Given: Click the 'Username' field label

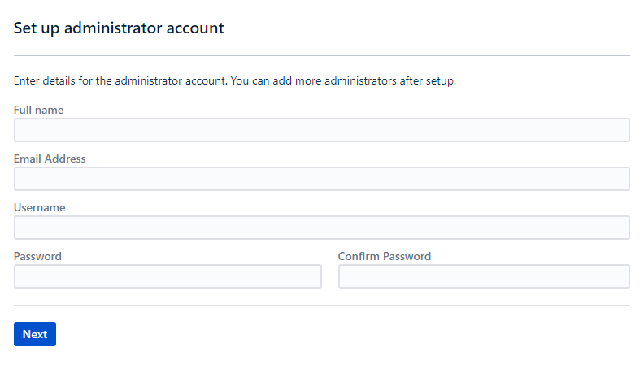Looking at the screenshot, I should [x=39, y=207].
